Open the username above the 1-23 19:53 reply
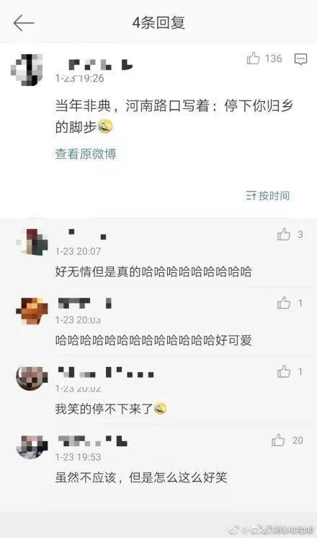Image resolution: width=317 pixels, height=538 pixels. pyautogui.click(x=92, y=441)
